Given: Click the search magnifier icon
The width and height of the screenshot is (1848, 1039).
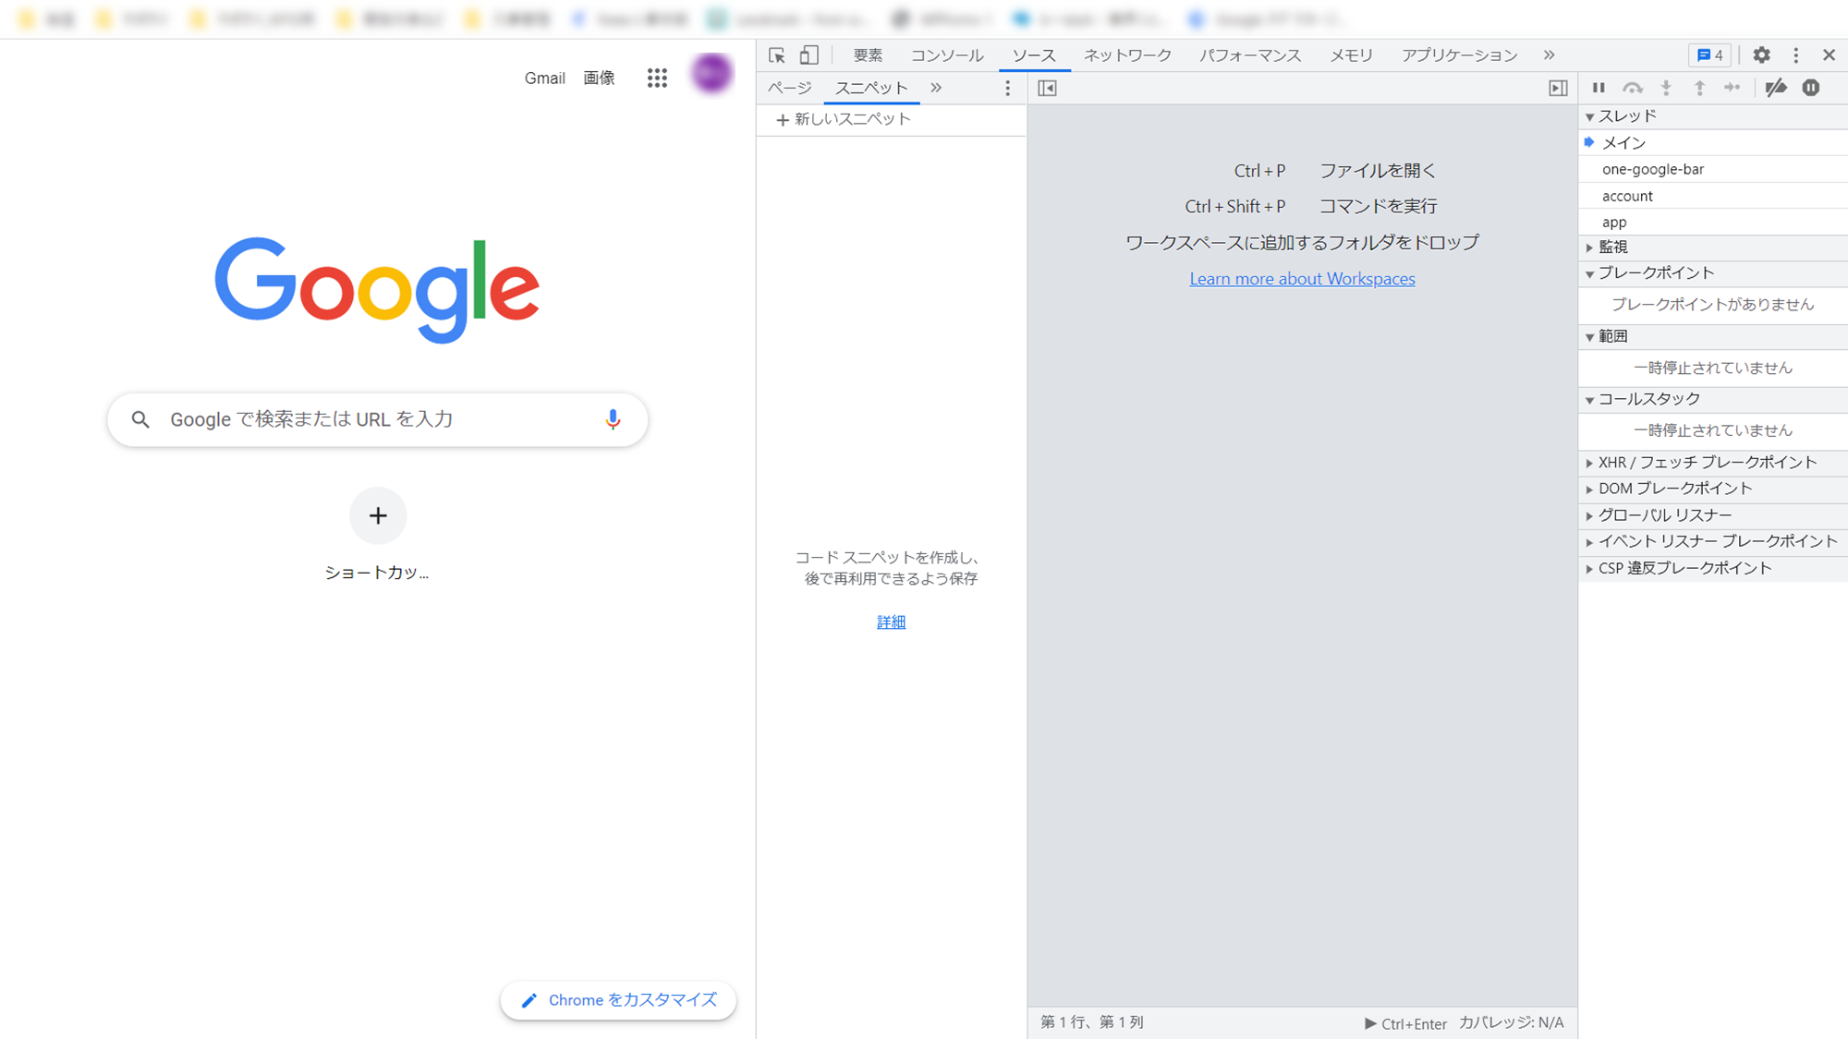Looking at the screenshot, I should pyautogui.click(x=140, y=419).
